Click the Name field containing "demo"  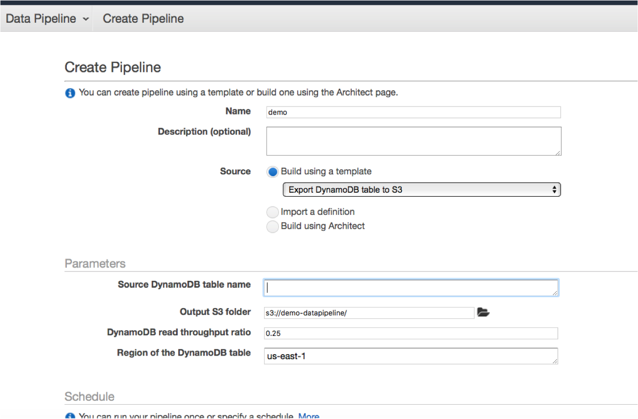coord(413,112)
